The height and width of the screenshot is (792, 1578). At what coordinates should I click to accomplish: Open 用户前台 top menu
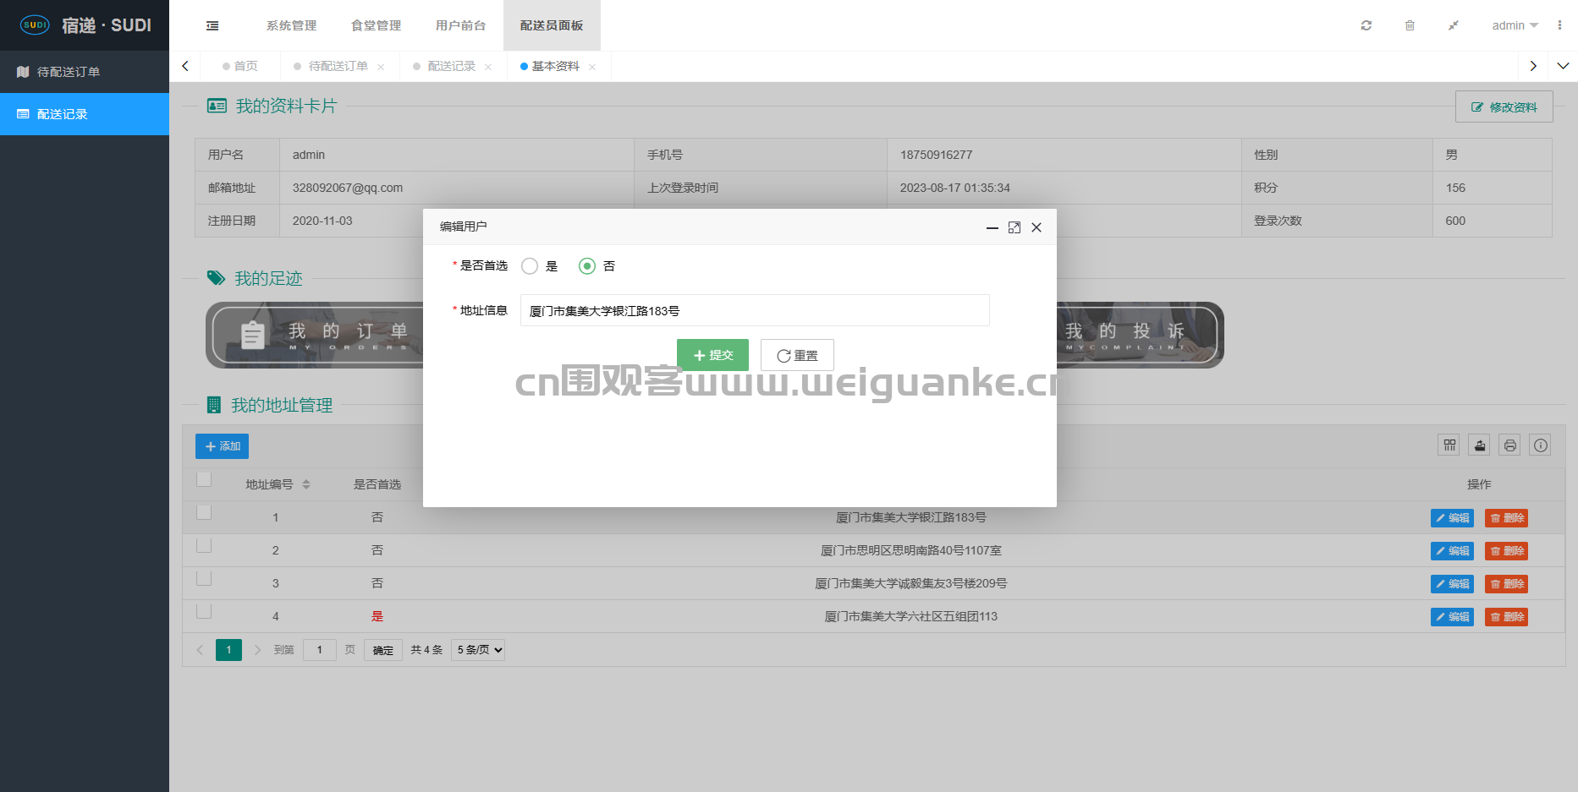[460, 25]
